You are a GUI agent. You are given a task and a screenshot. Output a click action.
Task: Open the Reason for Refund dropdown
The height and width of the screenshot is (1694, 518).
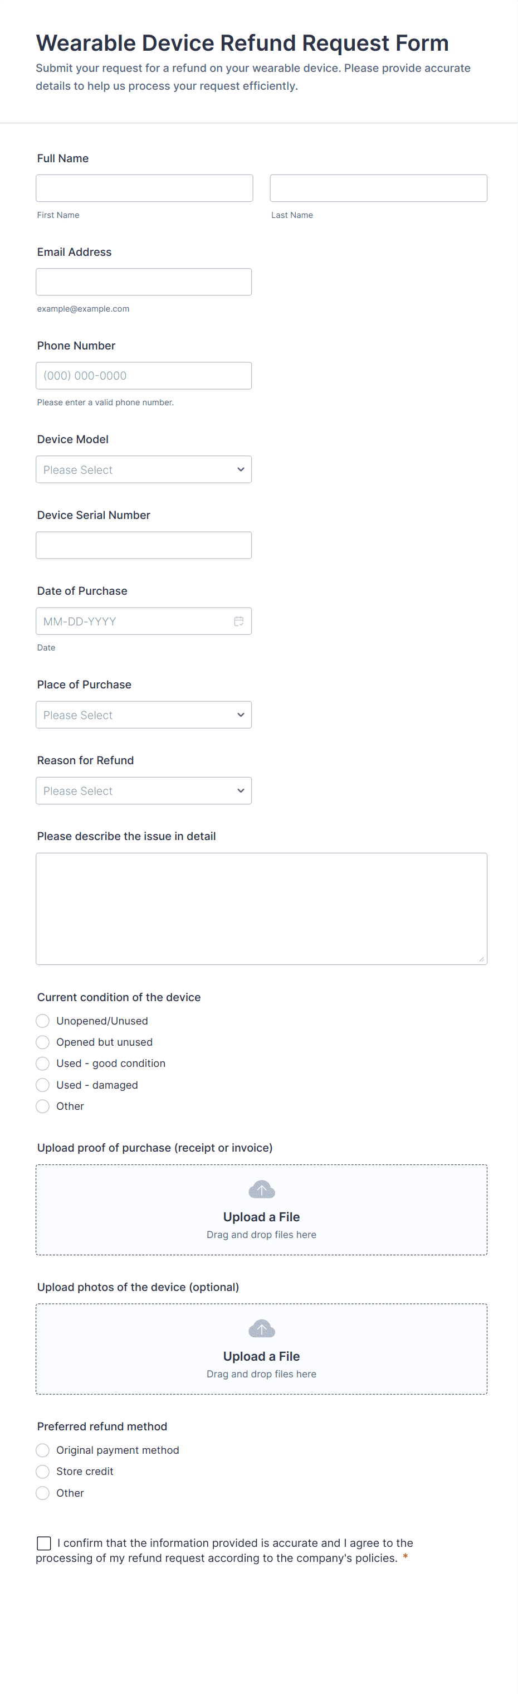pyautogui.click(x=143, y=790)
